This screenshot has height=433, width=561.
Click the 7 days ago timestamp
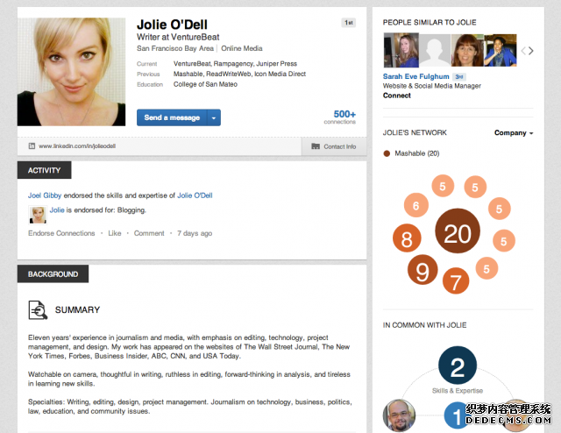195,233
